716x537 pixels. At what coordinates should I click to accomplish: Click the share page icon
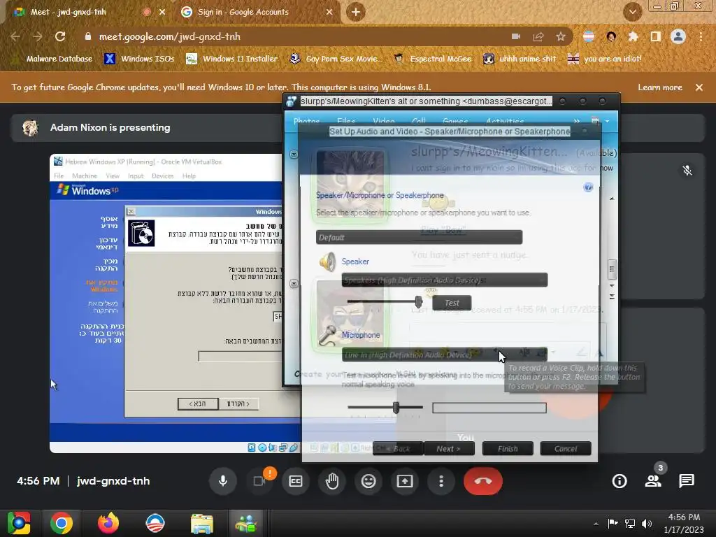[538, 36]
